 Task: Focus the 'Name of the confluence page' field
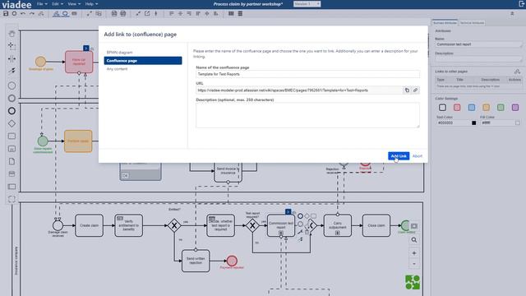coord(307,74)
